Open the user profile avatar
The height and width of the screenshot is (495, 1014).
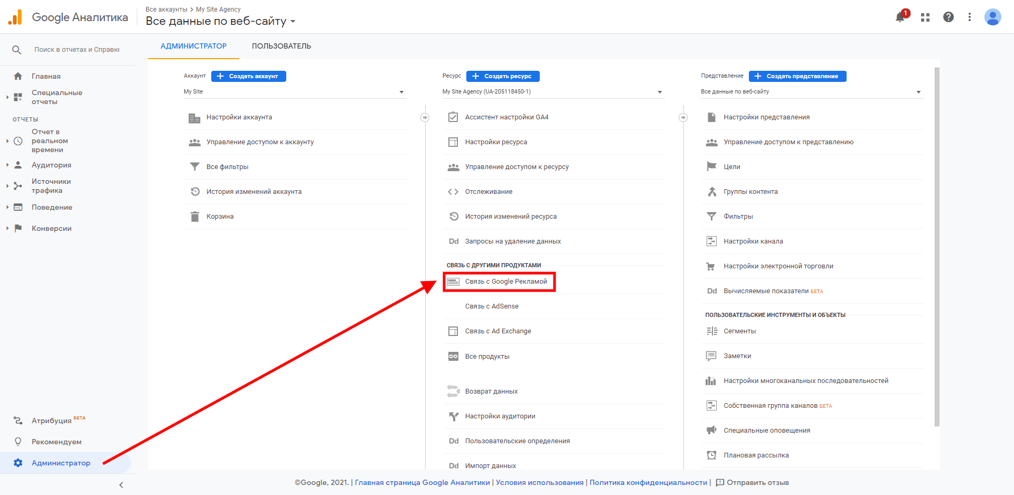coord(993,17)
